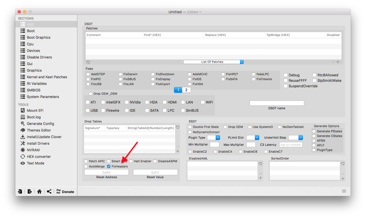Screen dimensions: 366x218
Task: Check the Generate PStates option
Action: point(314,131)
